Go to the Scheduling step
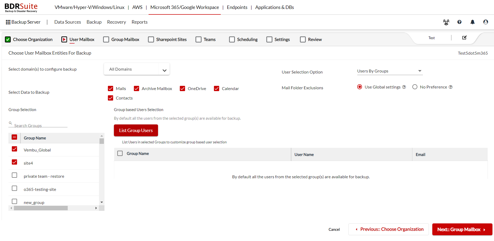Image resolution: width=494 pixels, height=241 pixels. (243, 39)
